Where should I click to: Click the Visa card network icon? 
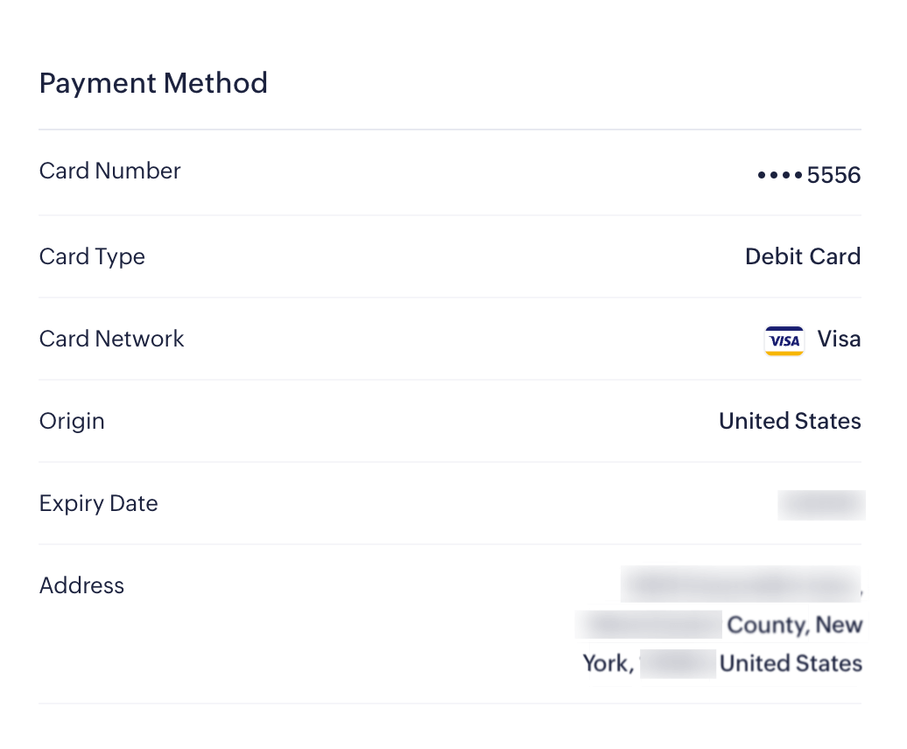784,340
